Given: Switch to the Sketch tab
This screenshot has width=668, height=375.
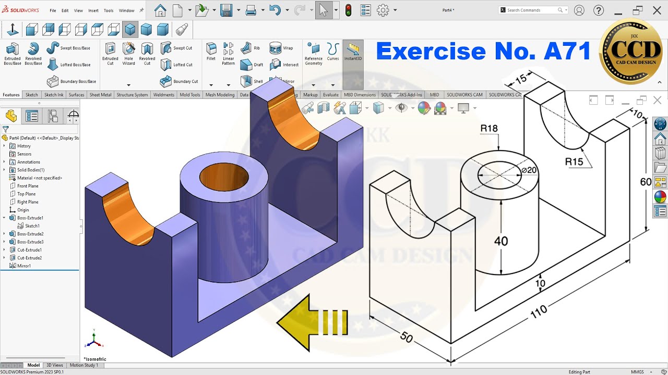Looking at the screenshot, I should click(32, 95).
